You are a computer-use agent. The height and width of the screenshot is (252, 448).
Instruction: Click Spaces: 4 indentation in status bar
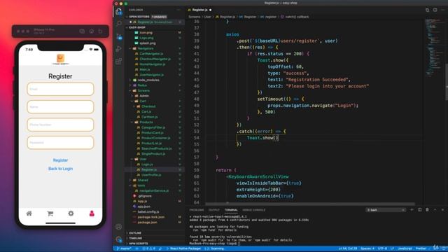(367, 248)
